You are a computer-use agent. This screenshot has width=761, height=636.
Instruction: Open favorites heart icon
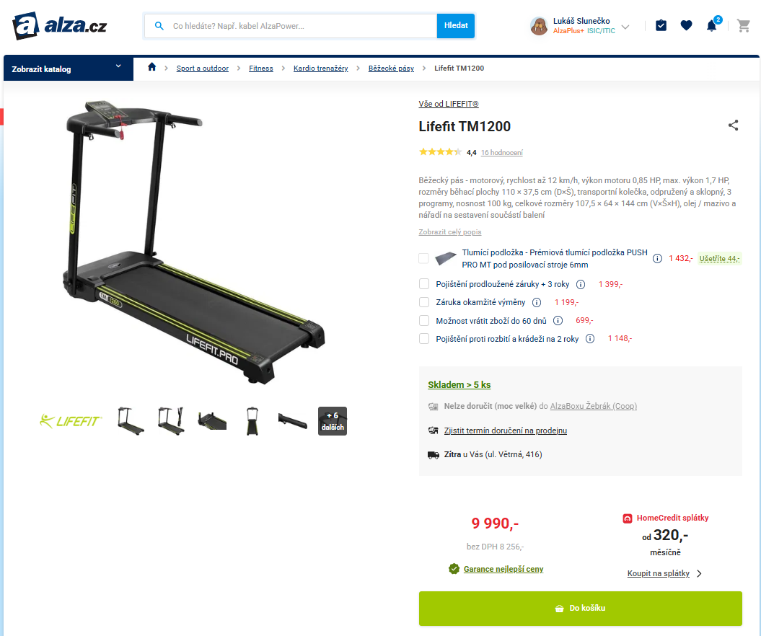(x=686, y=26)
